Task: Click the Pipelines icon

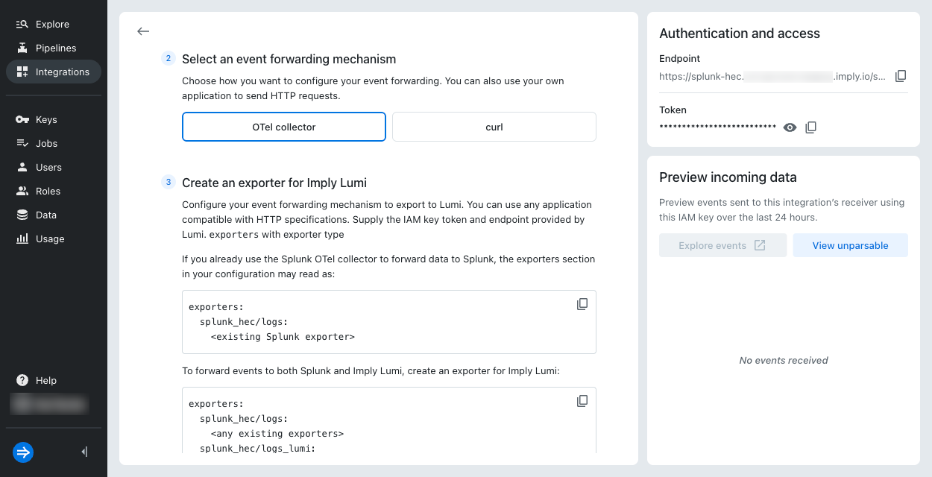Action: point(22,48)
